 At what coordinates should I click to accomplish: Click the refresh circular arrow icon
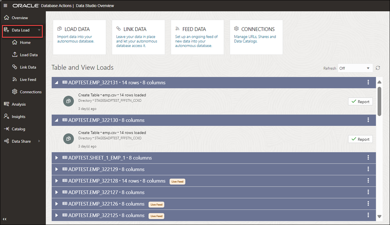tap(378, 68)
